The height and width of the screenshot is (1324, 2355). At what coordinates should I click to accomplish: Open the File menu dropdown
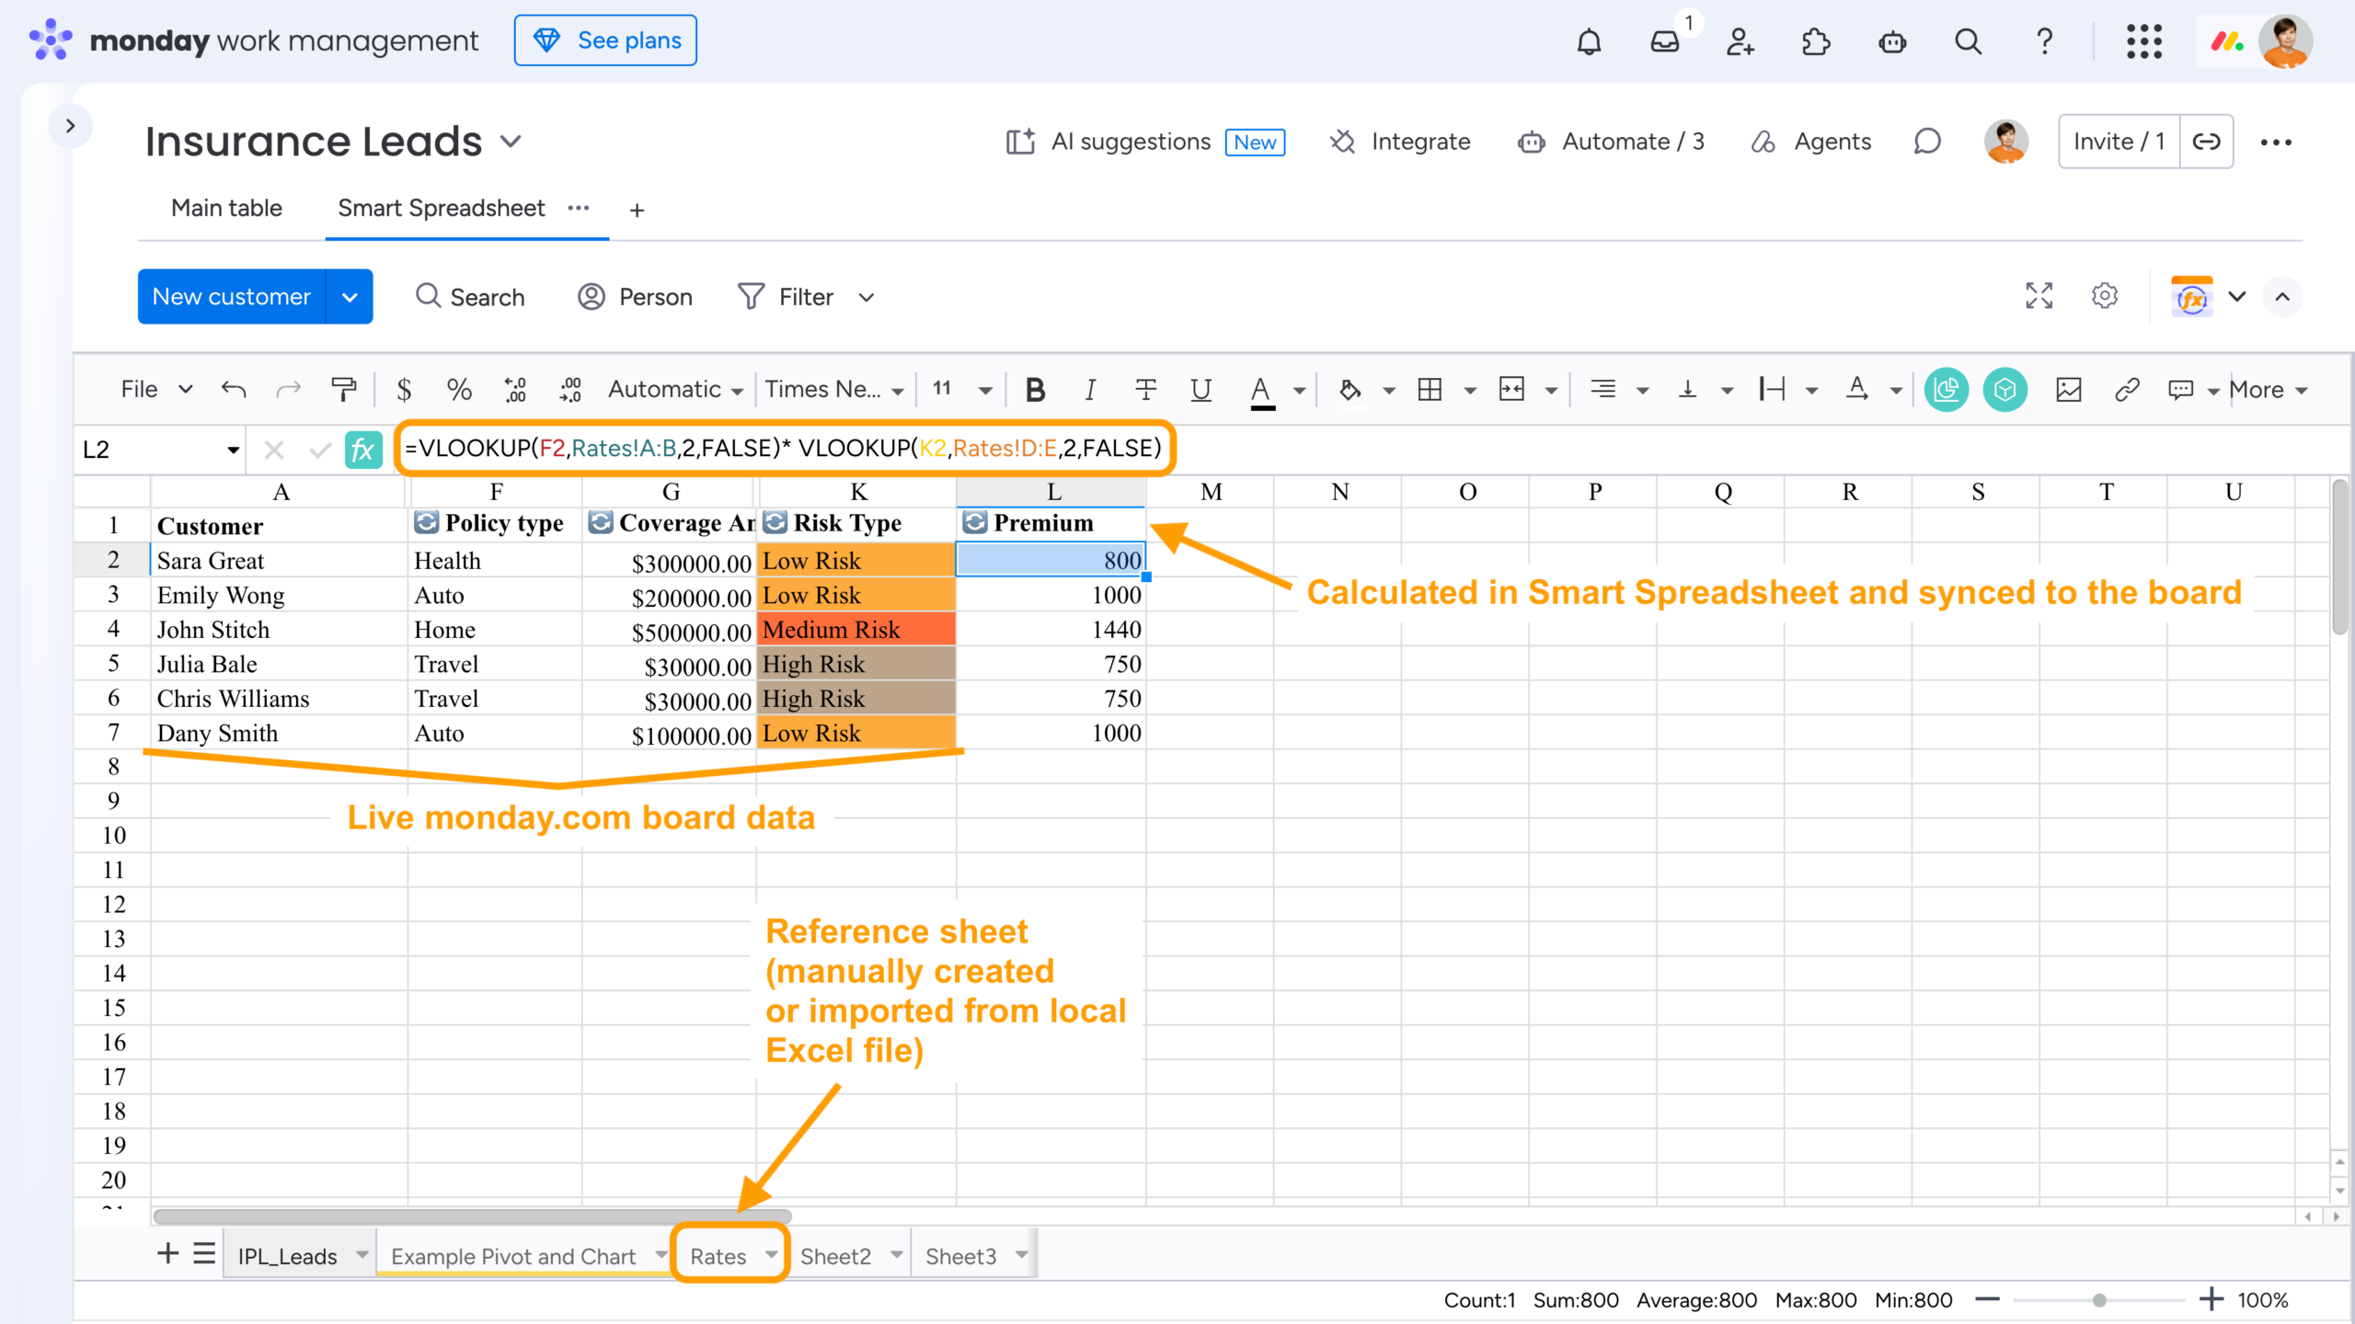pyautogui.click(x=156, y=390)
